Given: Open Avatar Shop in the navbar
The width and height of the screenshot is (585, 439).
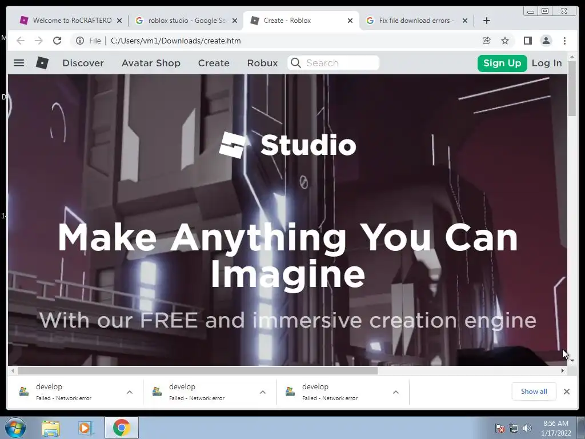Looking at the screenshot, I should 151,63.
